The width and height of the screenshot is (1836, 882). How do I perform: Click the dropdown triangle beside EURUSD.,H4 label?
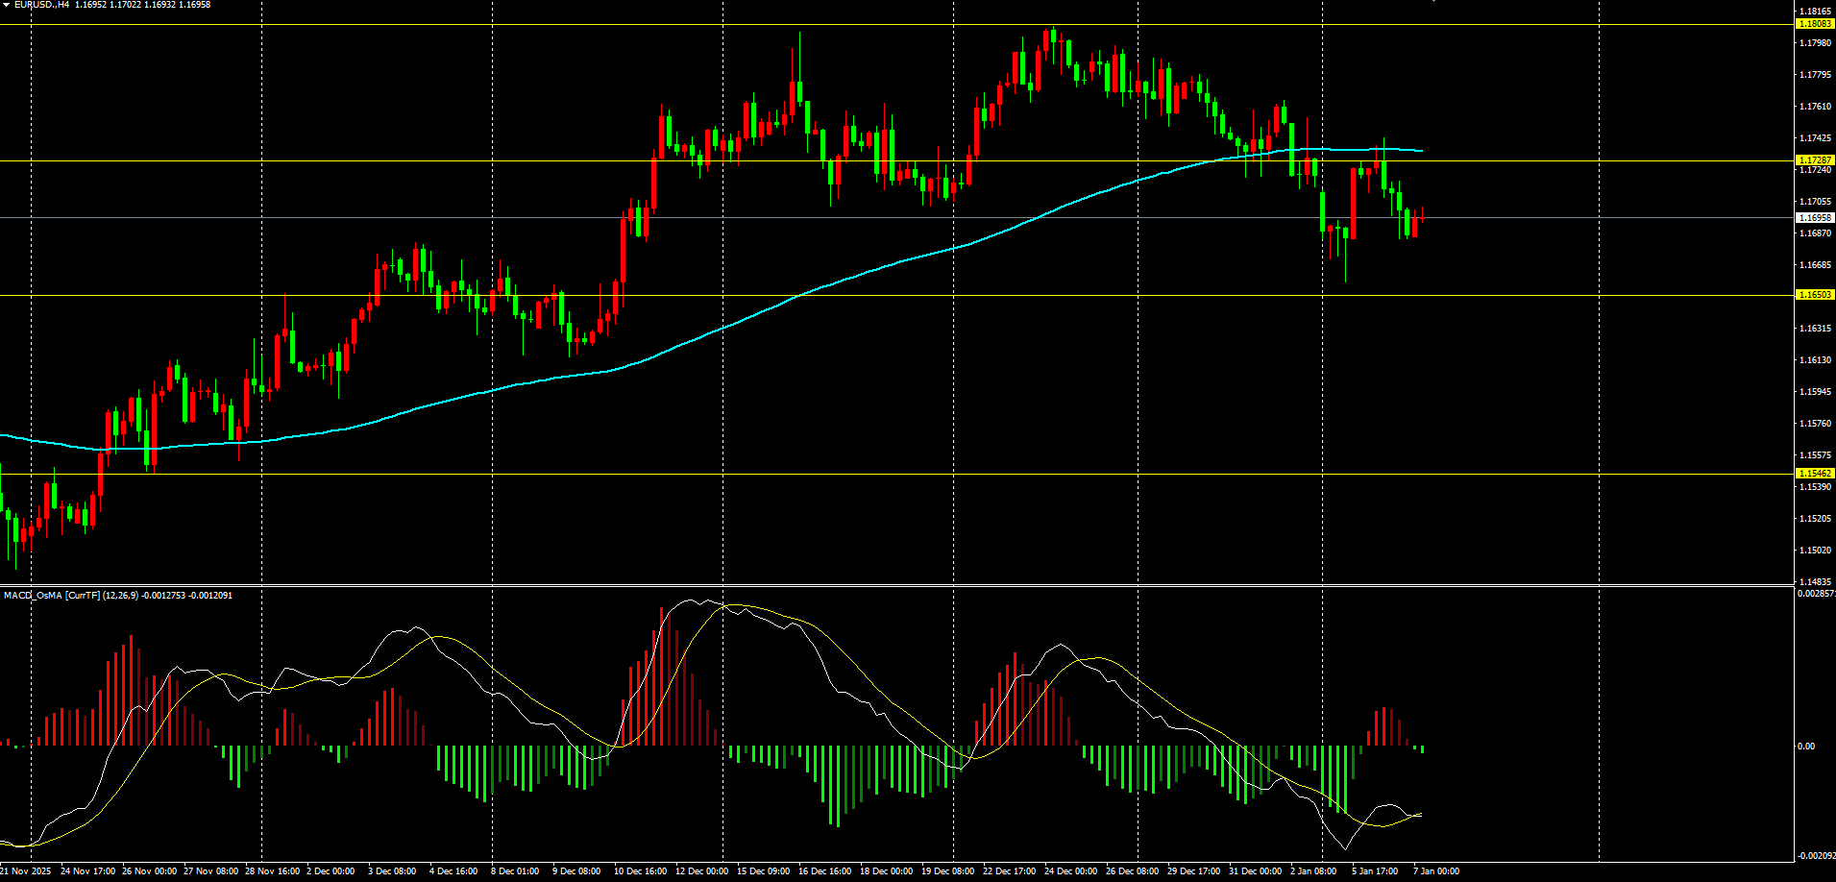click(x=6, y=5)
